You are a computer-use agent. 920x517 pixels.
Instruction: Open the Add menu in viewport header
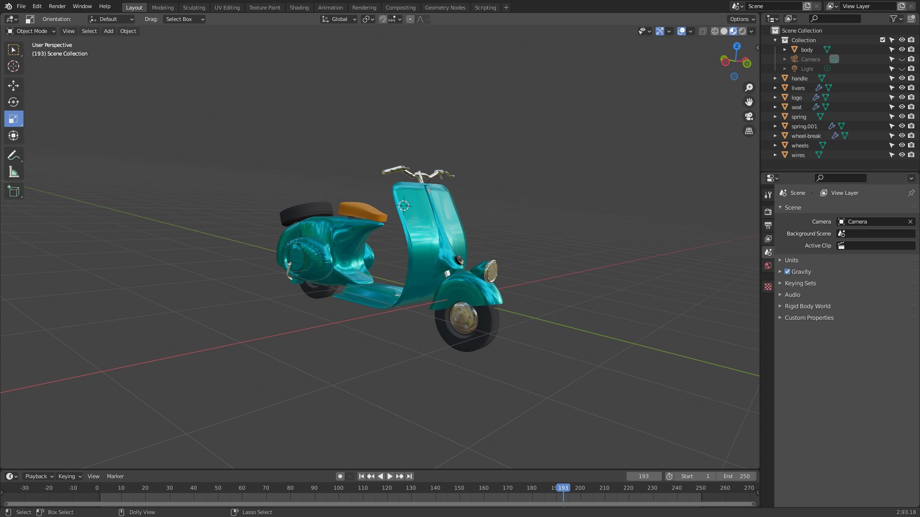109,31
